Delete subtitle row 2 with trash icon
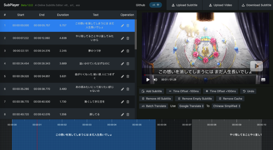Viewport: 273px width, 150px height. click(128, 38)
